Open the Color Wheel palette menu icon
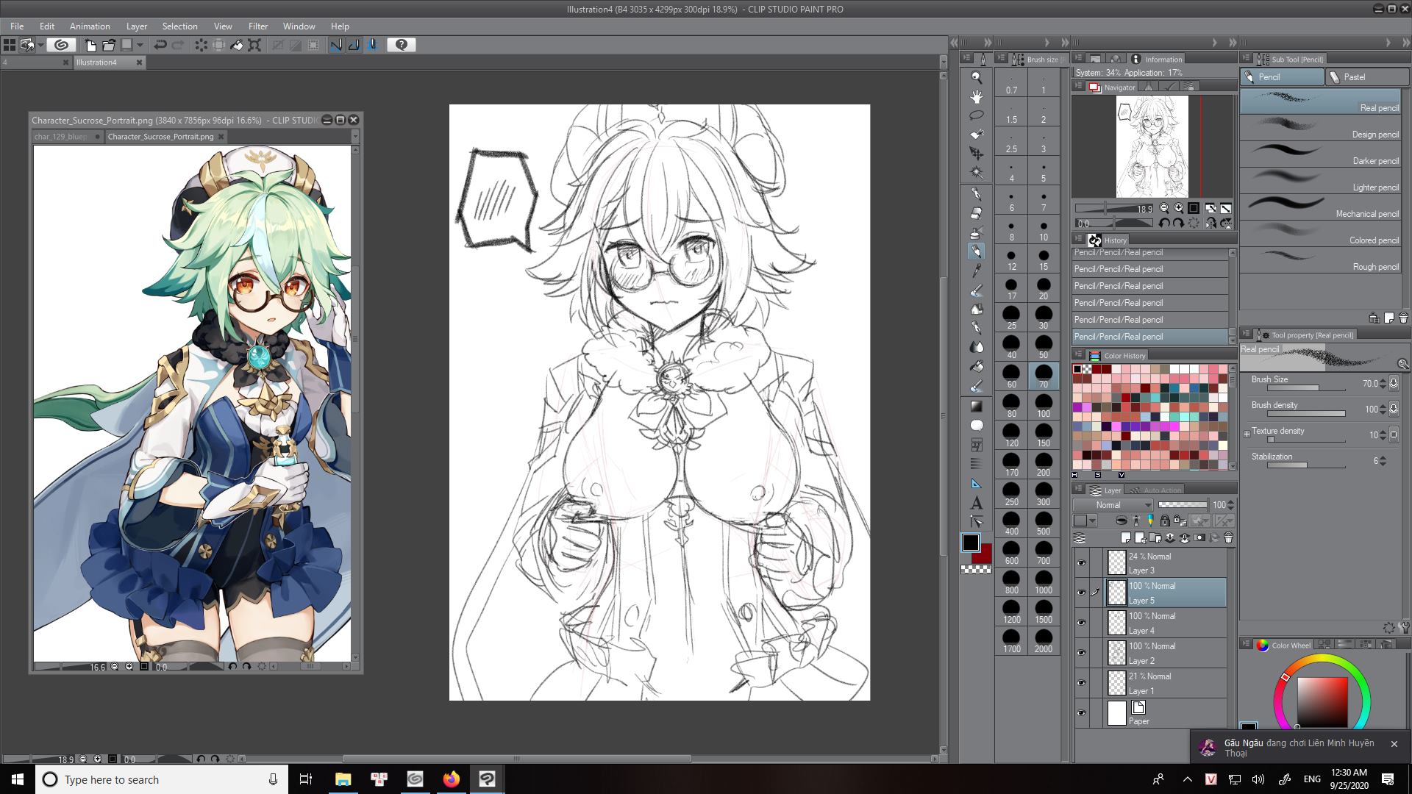This screenshot has width=1412, height=794. [1246, 644]
